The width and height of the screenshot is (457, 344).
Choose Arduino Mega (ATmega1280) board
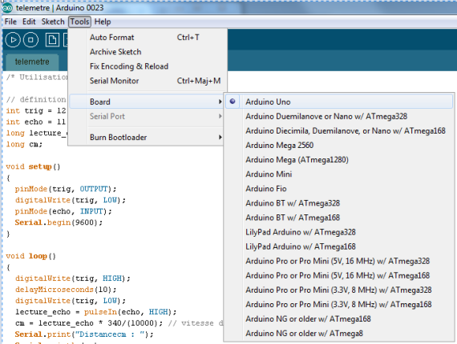(339, 160)
